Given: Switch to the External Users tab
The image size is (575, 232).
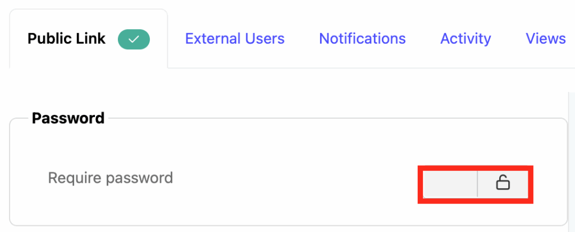Looking at the screenshot, I should (235, 39).
